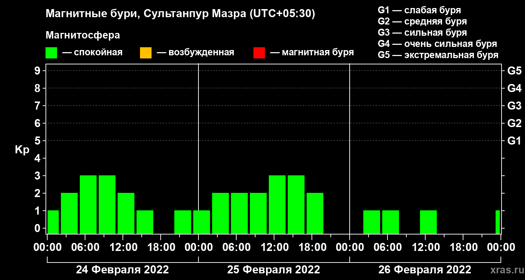The image size is (525, 280).
Task: Click the '26 Февраля 2022' date label
Action: [425, 270]
